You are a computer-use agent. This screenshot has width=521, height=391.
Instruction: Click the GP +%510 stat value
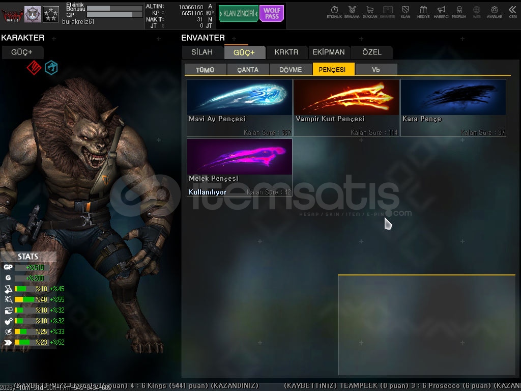(x=35, y=267)
